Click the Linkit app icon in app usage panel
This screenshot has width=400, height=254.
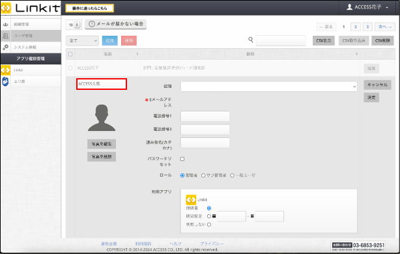[191, 200]
